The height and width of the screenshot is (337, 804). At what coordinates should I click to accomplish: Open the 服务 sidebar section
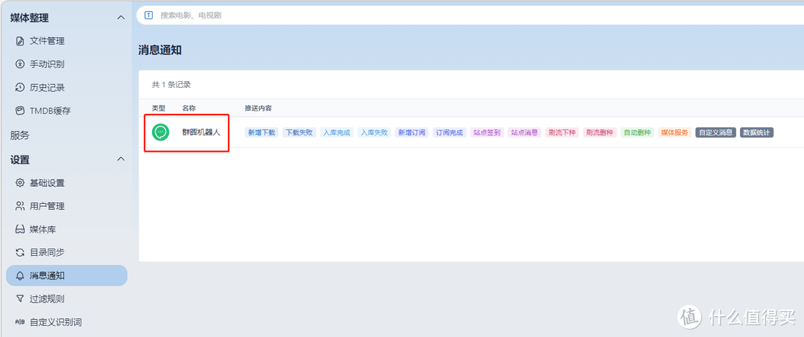[x=20, y=135]
